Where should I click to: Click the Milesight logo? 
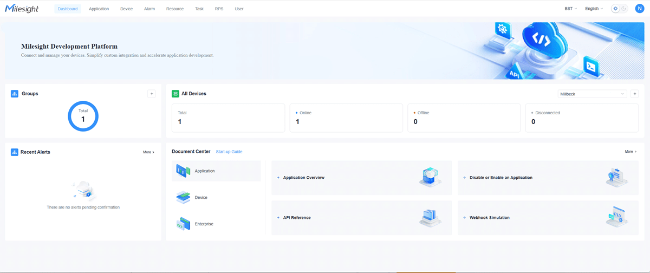pyautogui.click(x=22, y=8)
